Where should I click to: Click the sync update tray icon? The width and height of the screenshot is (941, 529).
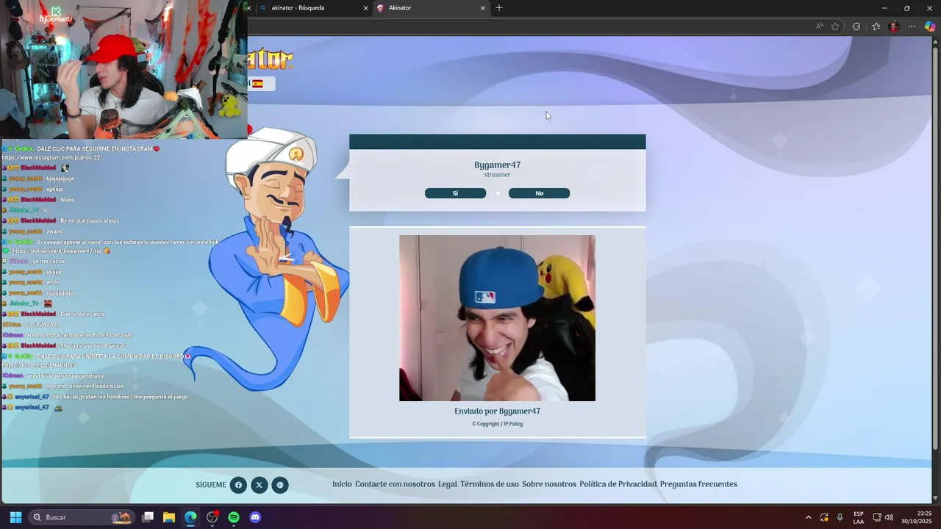tap(824, 517)
